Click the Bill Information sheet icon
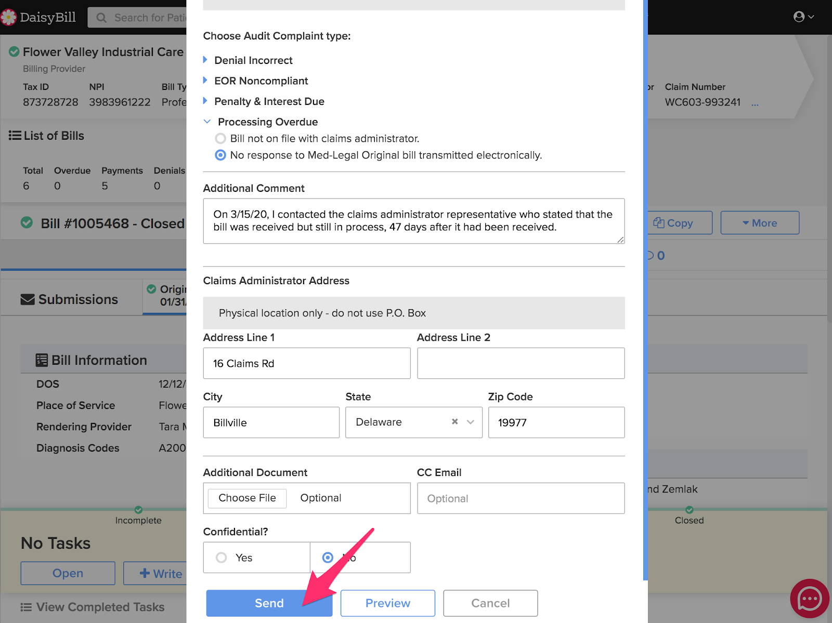 click(42, 360)
